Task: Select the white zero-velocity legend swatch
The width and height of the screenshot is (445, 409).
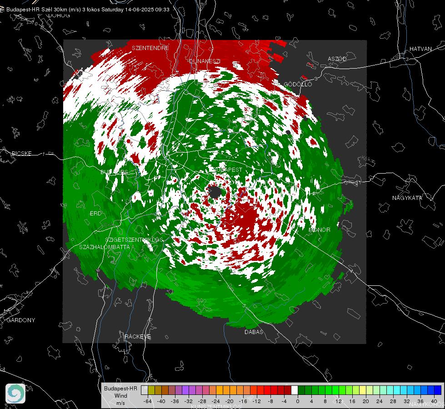Action: point(295,390)
